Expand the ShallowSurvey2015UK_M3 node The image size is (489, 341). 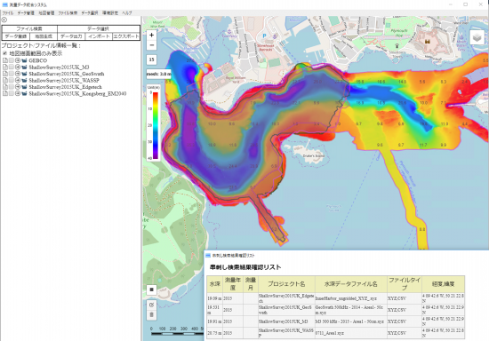point(18,67)
